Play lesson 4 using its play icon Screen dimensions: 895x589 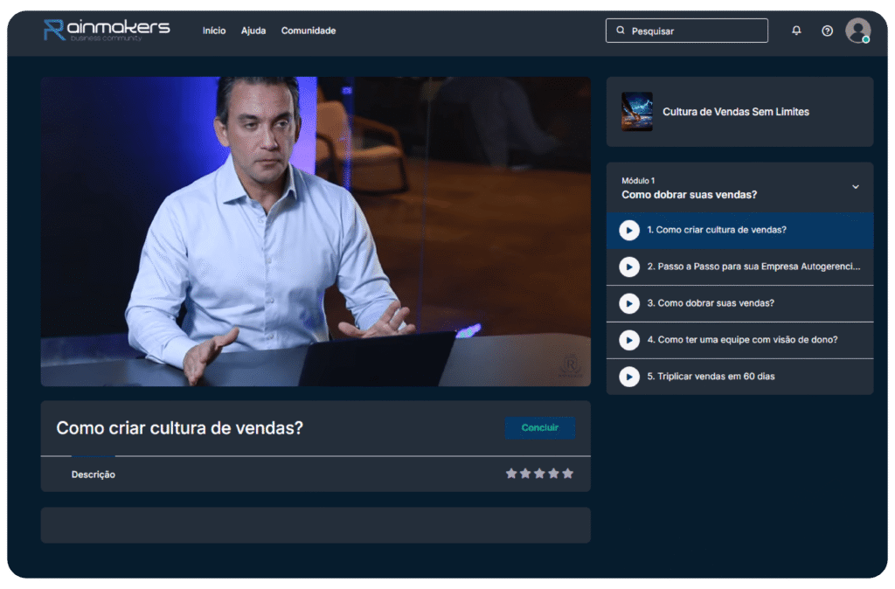(x=629, y=340)
